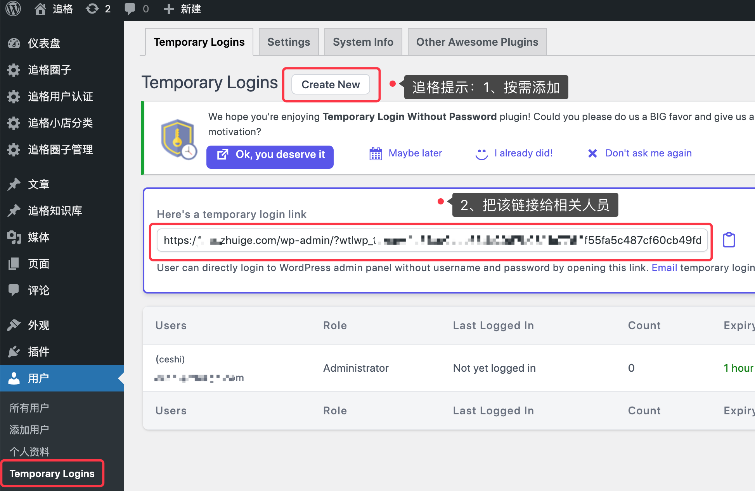755x491 pixels.
Task: Select the (ceshi) user name
Action: (x=170, y=359)
